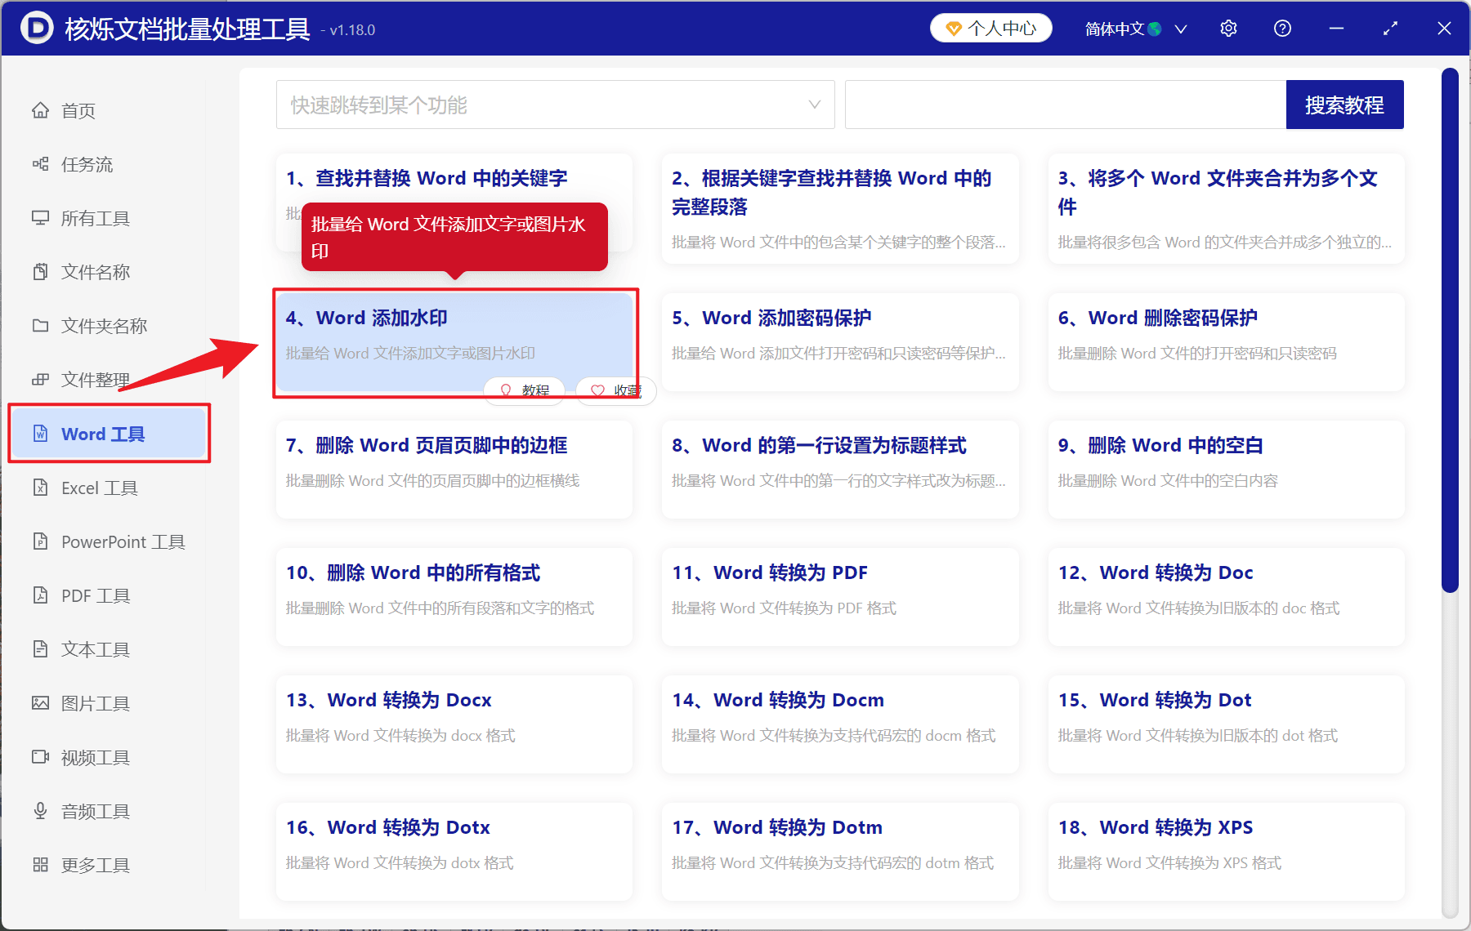Image resolution: width=1471 pixels, height=931 pixels.
Task: Toggle 收藏 on the Word 添加水印 card
Action: pyautogui.click(x=615, y=390)
